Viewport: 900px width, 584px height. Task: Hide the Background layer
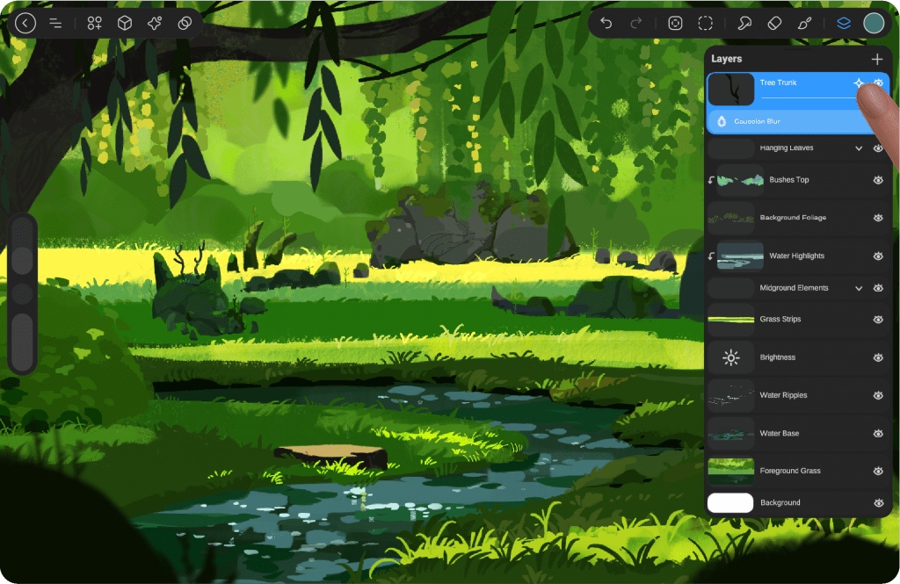[x=877, y=503]
